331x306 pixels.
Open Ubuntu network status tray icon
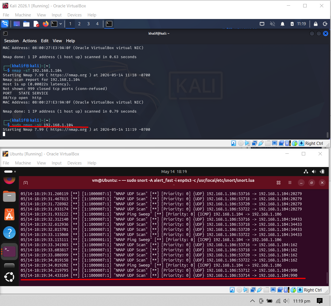click(x=306, y=172)
